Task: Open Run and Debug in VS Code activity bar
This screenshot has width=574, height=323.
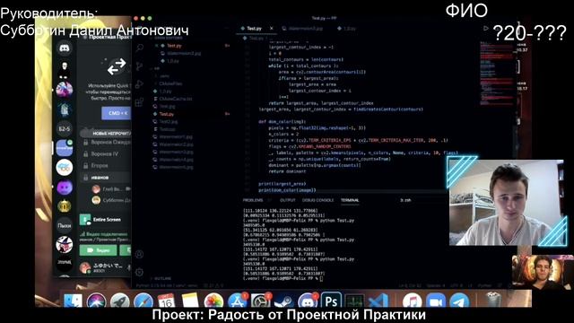Action: click(x=140, y=84)
